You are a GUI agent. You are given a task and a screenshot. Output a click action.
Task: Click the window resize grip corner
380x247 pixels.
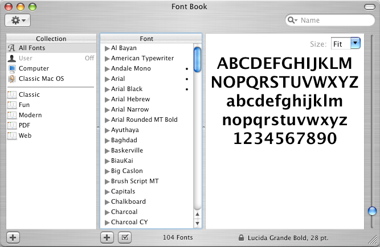[373, 240]
